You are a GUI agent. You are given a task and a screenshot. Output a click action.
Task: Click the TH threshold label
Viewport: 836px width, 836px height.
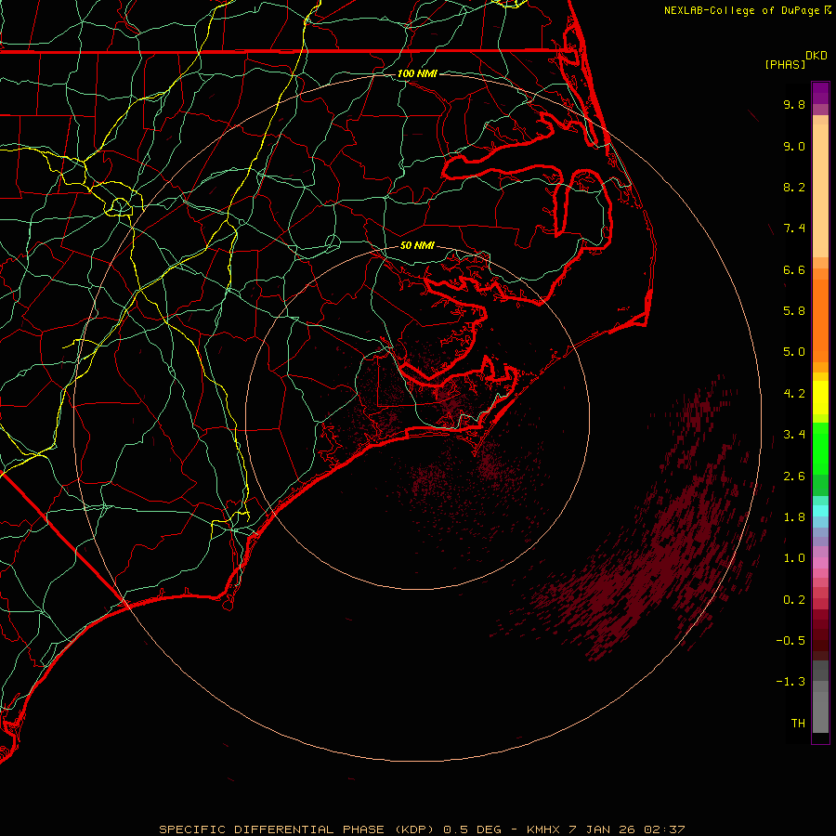pos(798,724)
